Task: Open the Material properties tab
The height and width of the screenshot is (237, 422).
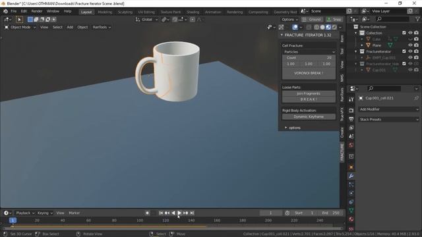Action: coord(351,219)
